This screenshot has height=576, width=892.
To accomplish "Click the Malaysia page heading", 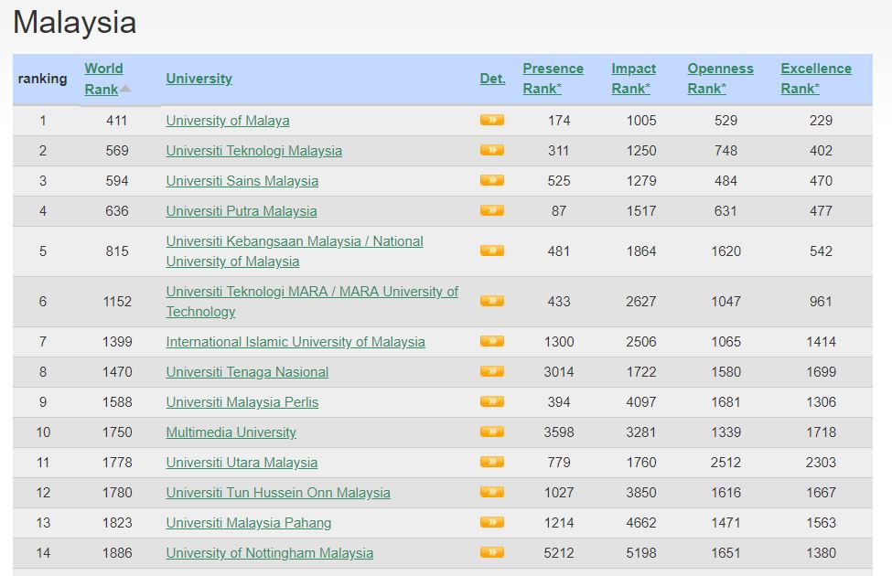I will point(74,23).
